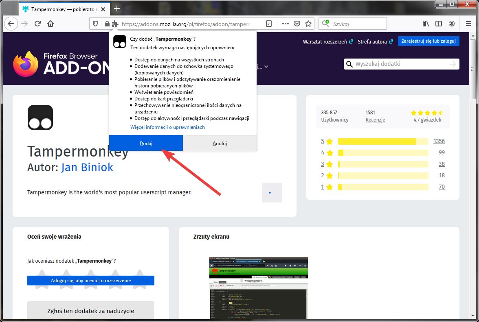
Task: Filter reviews by 5 stars row
Action: click(382, 141)
